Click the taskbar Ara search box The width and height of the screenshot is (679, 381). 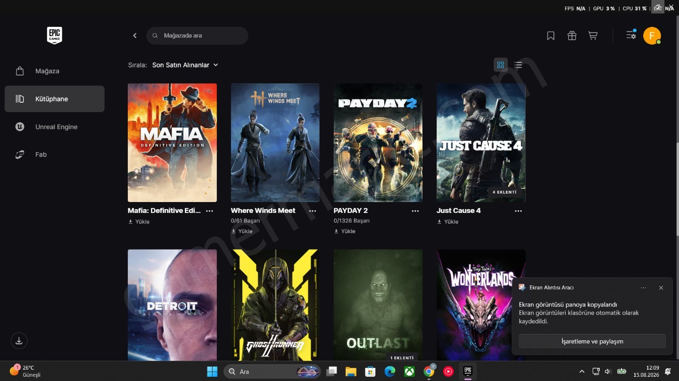point(272,372)
